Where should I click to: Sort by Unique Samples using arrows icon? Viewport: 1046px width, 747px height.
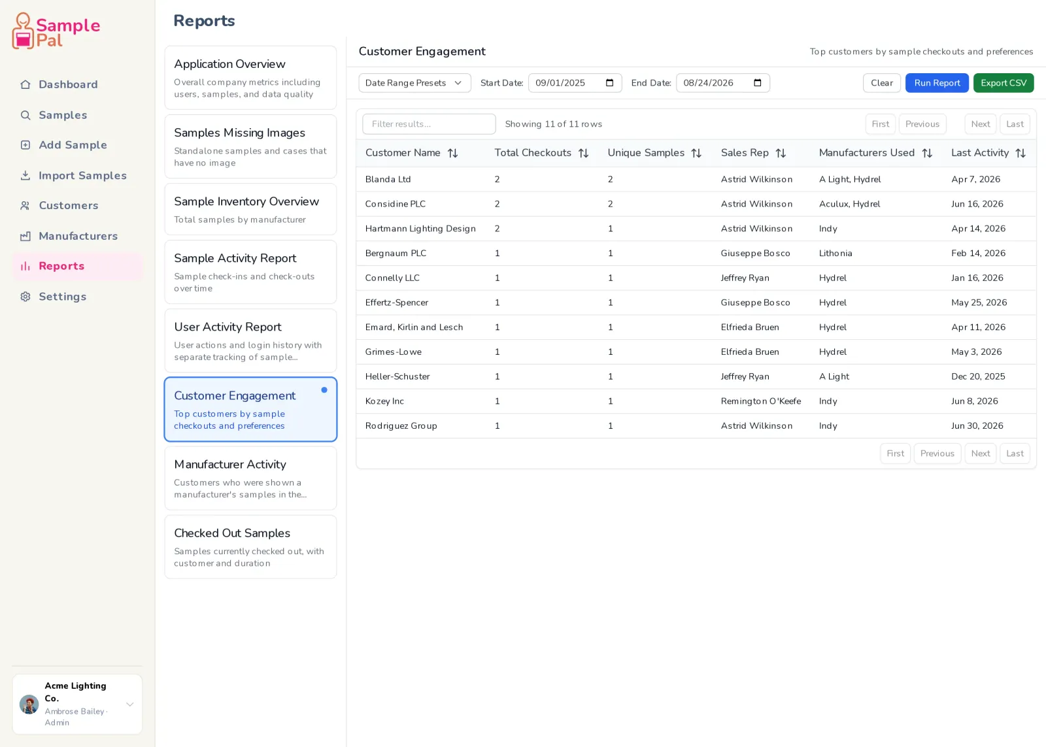(696, 153)
